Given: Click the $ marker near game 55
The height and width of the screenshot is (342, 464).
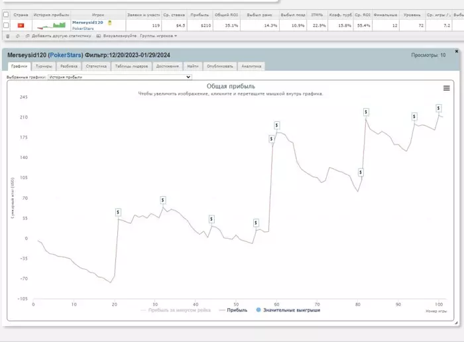Looking at the screenshot, I should (256, 223).
